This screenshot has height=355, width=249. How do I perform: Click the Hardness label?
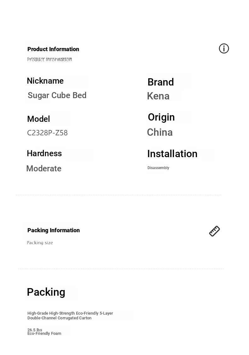(x=44, y=153)
